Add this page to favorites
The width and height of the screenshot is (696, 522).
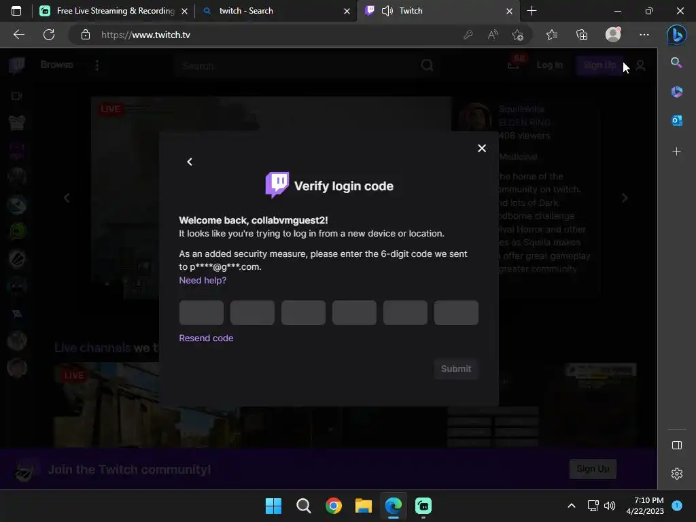(x=517, y=35)
